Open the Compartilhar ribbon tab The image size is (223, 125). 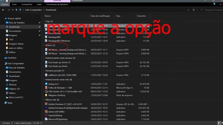tap(27, 5)
